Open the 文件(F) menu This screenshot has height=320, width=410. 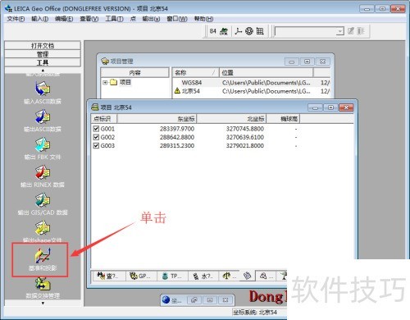click(16, 19)
